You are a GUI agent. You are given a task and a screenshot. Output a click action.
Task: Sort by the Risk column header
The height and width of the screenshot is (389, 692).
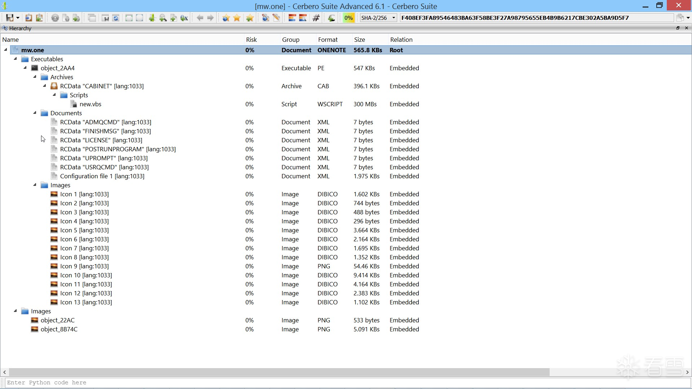click(251, 40)
